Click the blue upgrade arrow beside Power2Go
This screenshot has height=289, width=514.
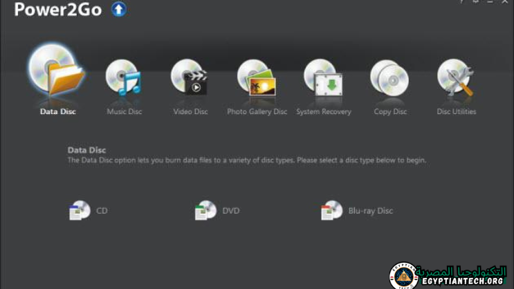click(x=119, y=9)
